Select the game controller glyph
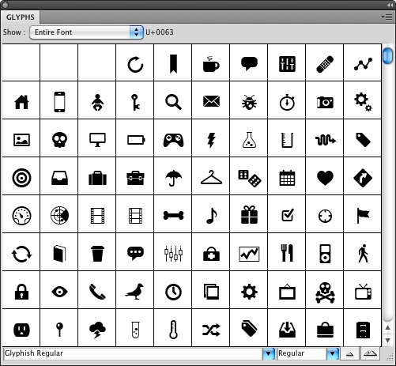 [x=173, y=140]
